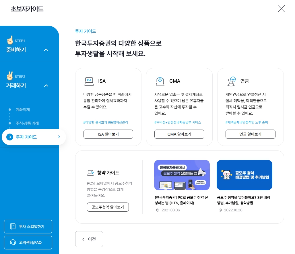Click the STEP2 victory hand icon
Image resolution: width=295 pixels, height=254 pixels.
click(x=10, y=76)
